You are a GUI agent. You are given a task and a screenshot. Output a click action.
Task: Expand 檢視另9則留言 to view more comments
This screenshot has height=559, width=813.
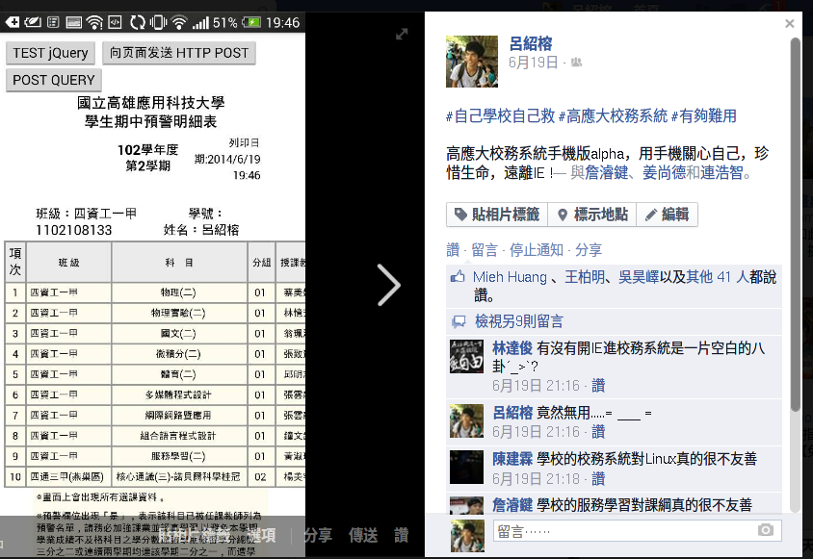(x=519, y=321)
